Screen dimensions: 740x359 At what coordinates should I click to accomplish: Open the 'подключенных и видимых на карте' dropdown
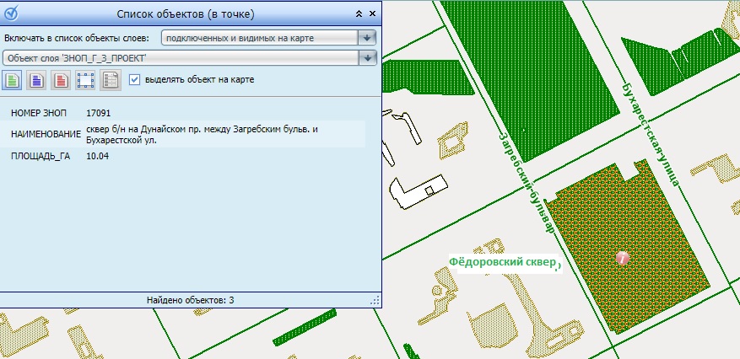366,38
